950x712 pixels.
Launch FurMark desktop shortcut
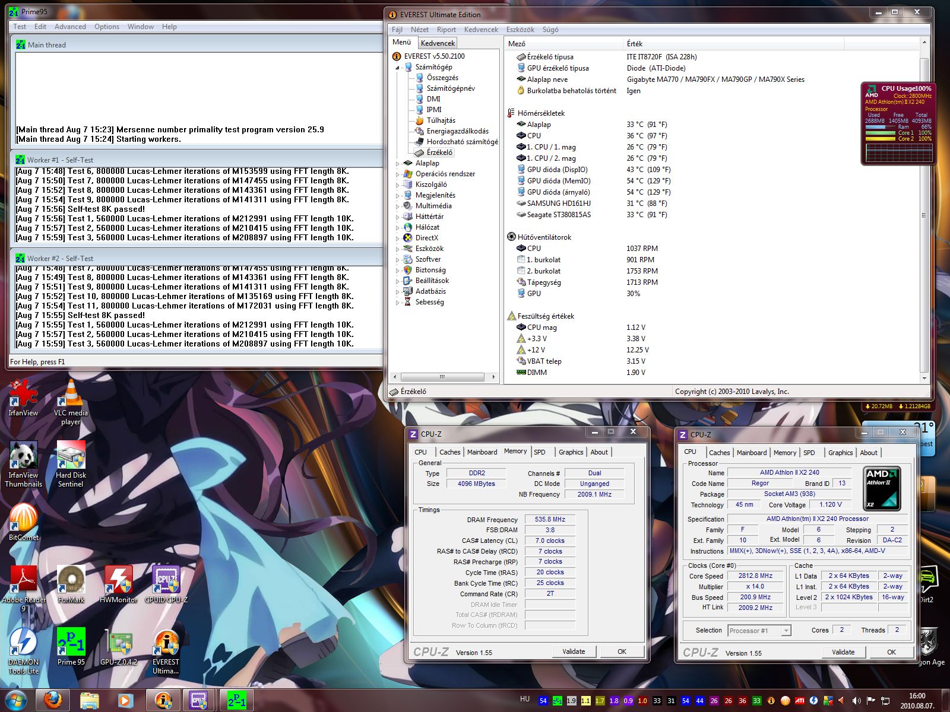(x=71, y=584)
